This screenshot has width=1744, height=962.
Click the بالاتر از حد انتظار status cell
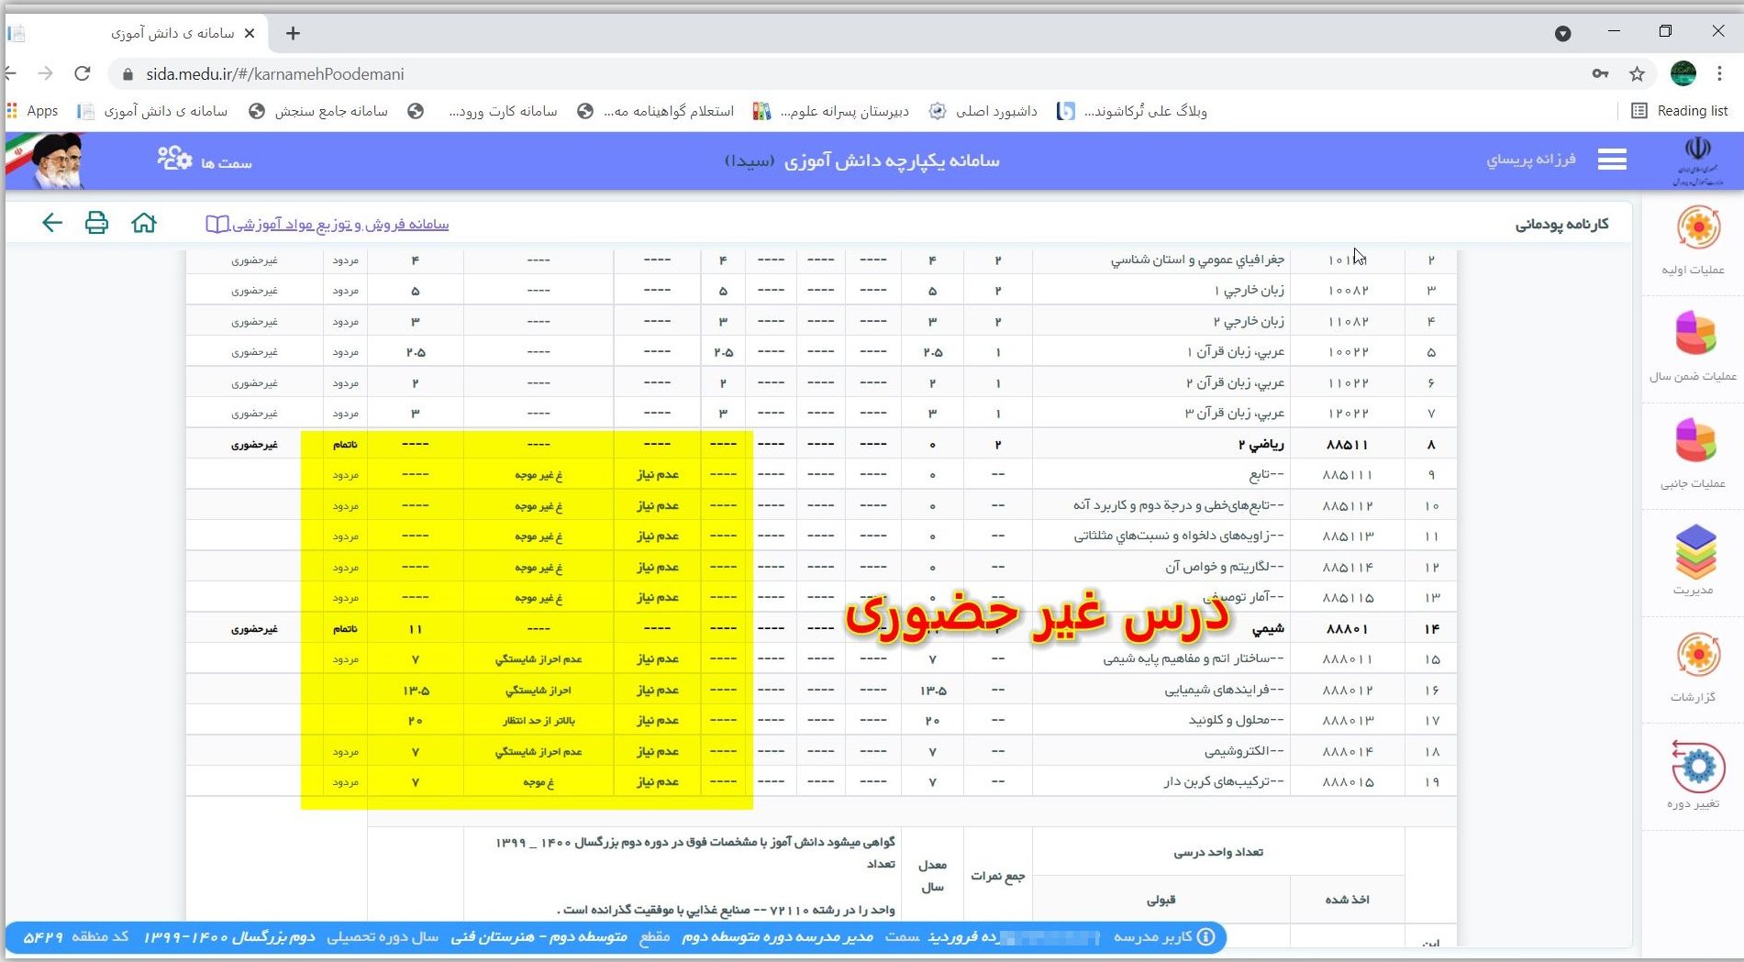coord(539,720)
